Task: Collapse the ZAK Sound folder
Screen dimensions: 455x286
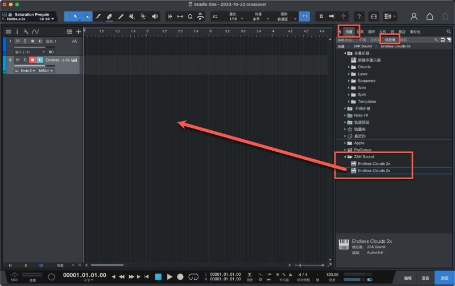Action: click(345, 156)
